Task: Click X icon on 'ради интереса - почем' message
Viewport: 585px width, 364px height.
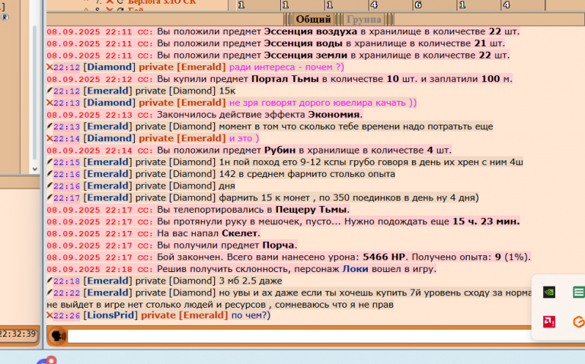Action: 50,67
